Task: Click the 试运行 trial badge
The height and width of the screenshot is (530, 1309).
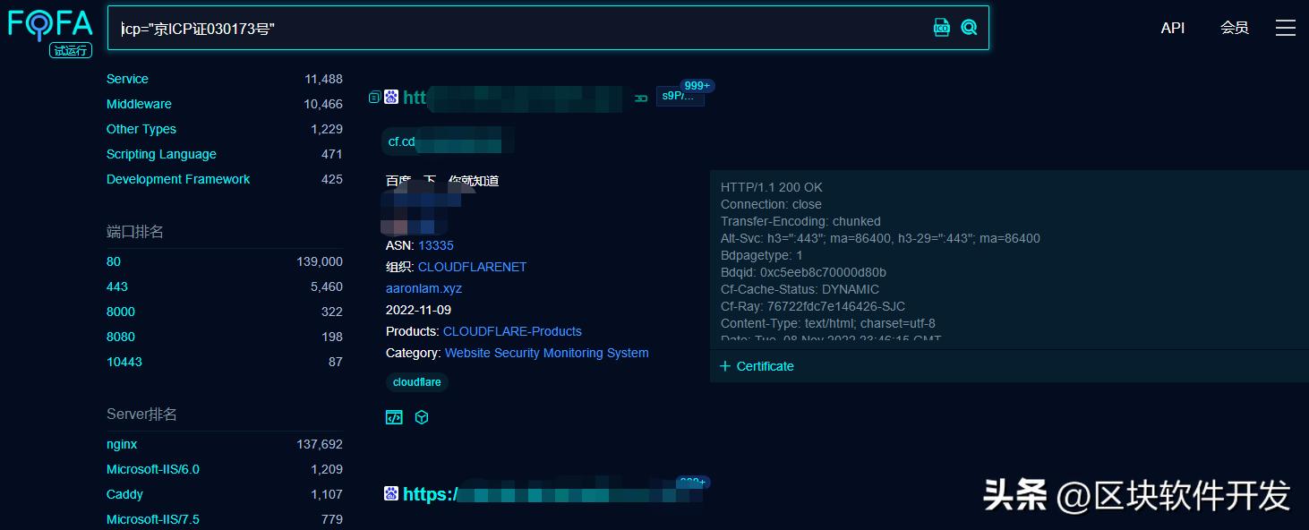Action: point(71,50)
